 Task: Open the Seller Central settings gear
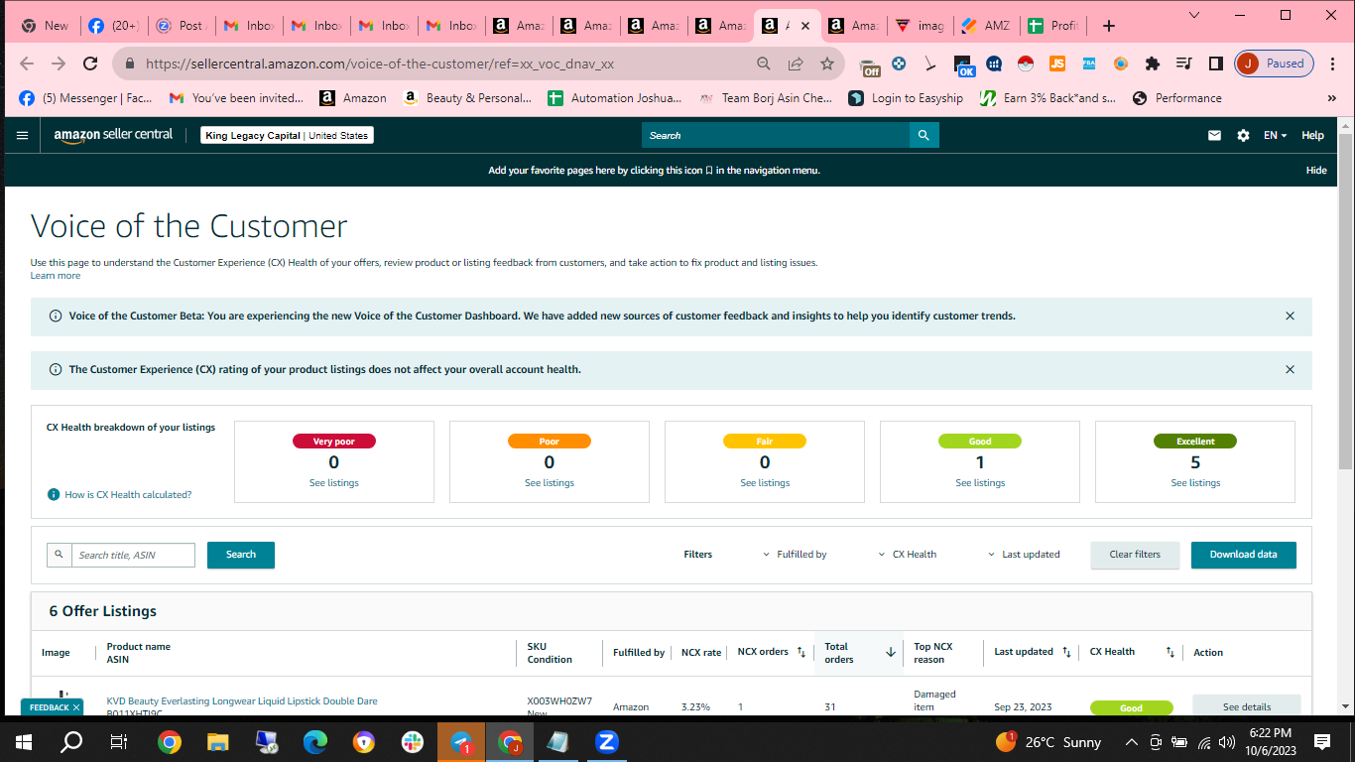point(1243,135)
